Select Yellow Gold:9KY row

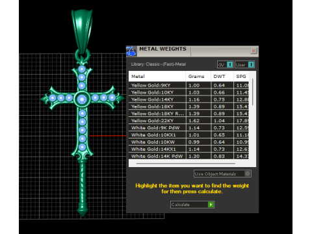[x=188, y=85]
